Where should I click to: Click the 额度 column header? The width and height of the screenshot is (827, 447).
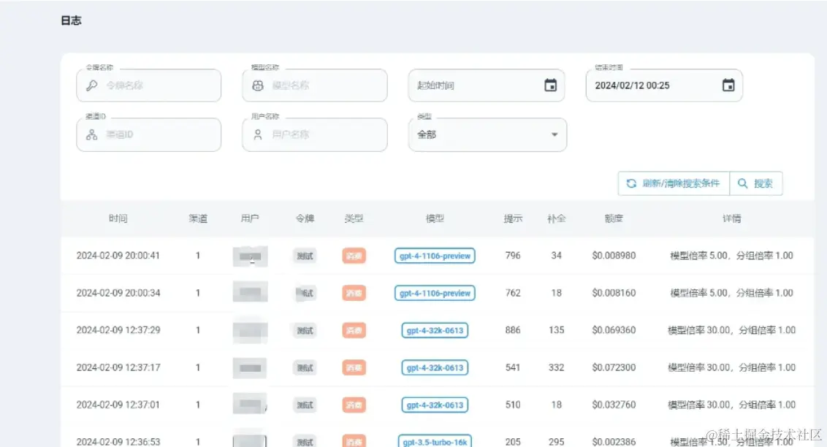(614, 218)
